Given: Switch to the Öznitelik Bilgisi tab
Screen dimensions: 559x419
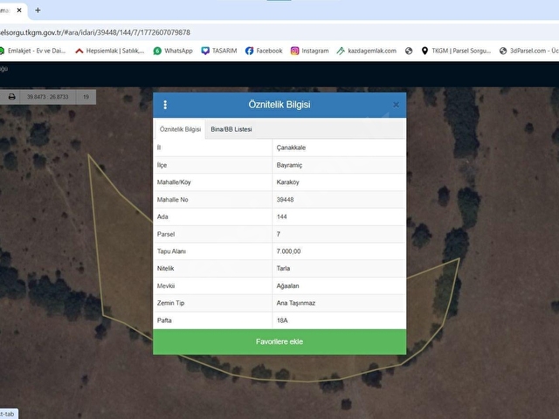Looking at the screenshot, I should coord(180,129).
